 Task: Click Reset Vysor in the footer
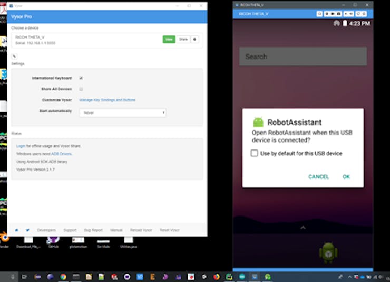[x=170, y=230]
